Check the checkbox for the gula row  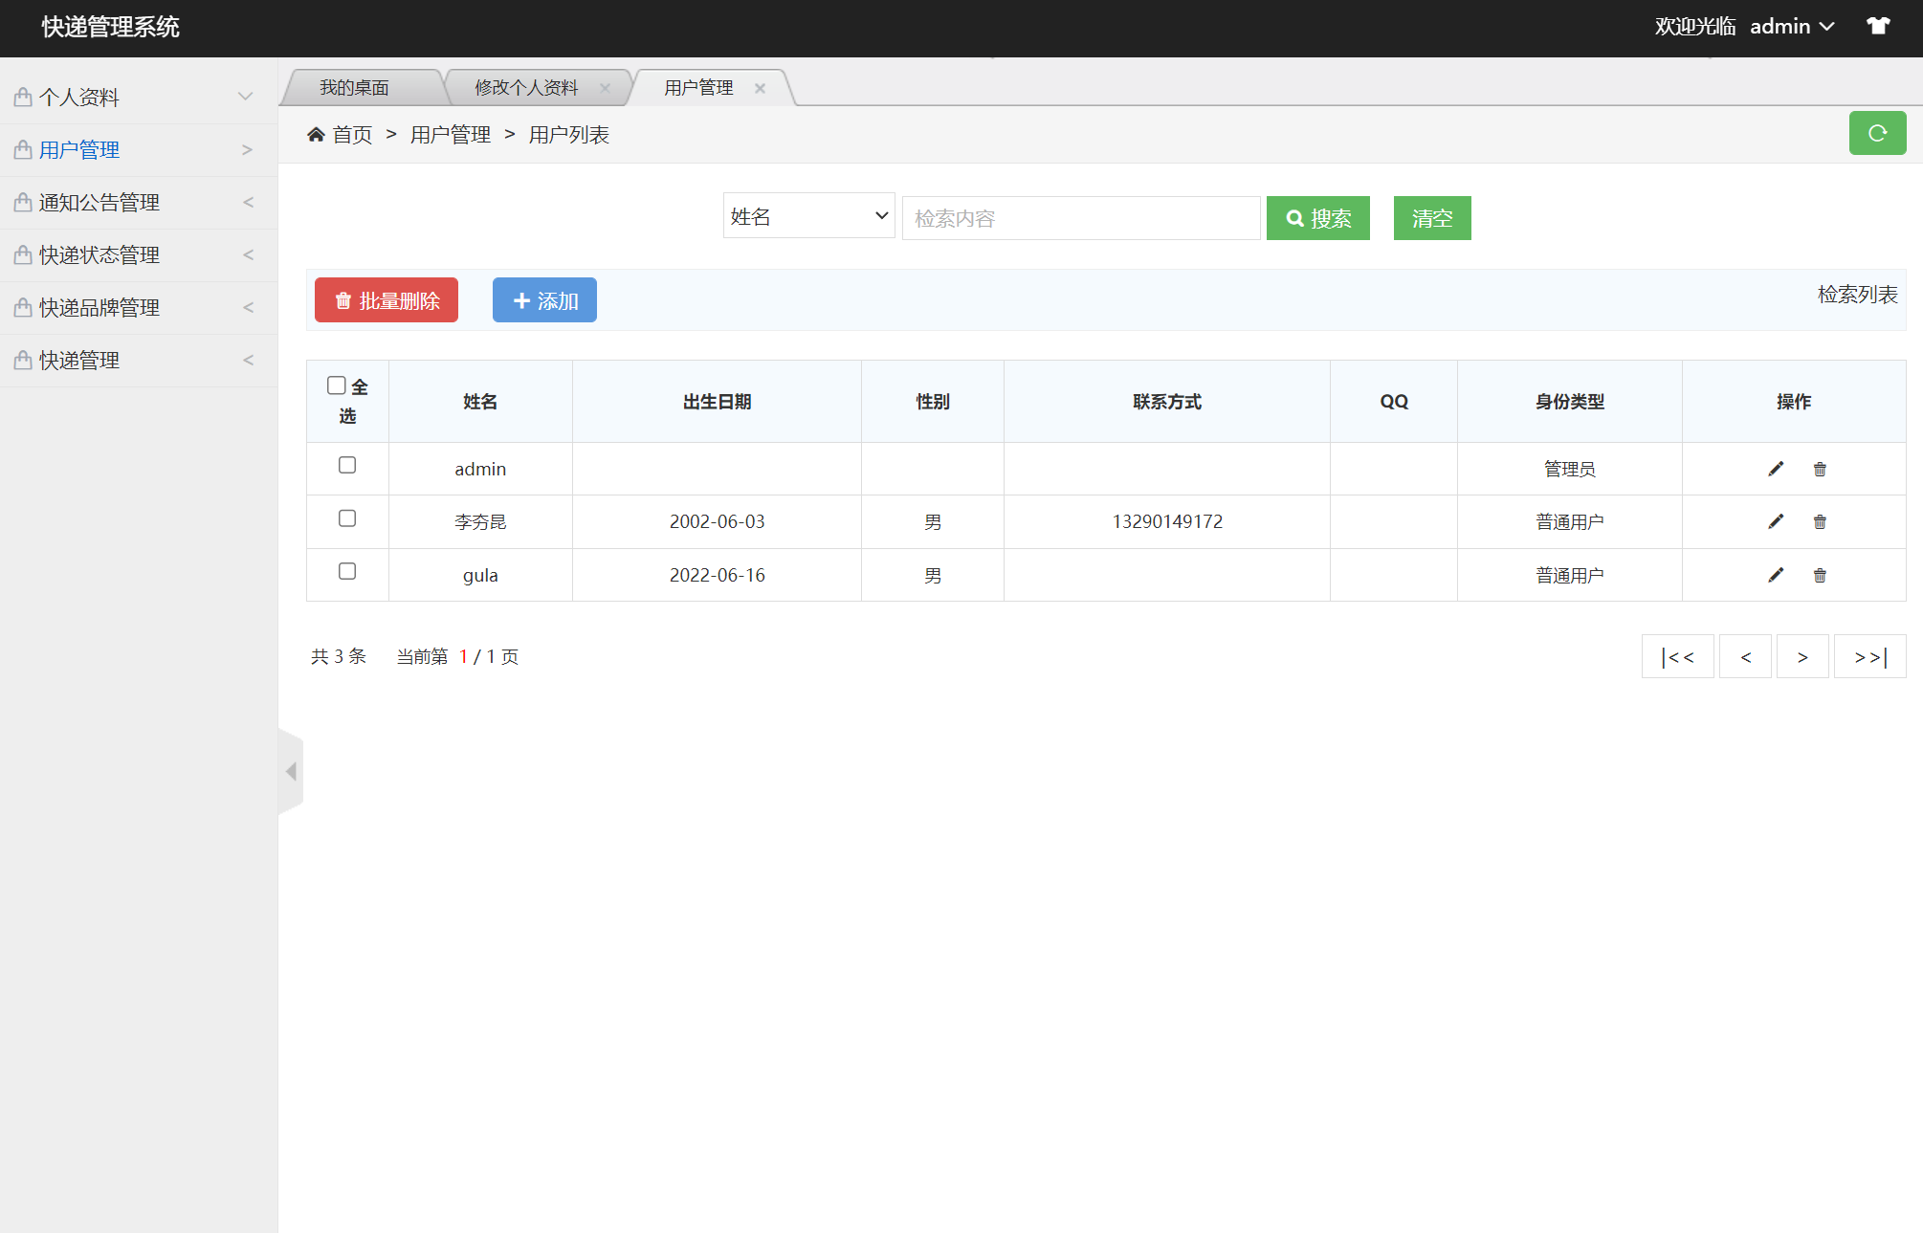(x=347, y=572)
